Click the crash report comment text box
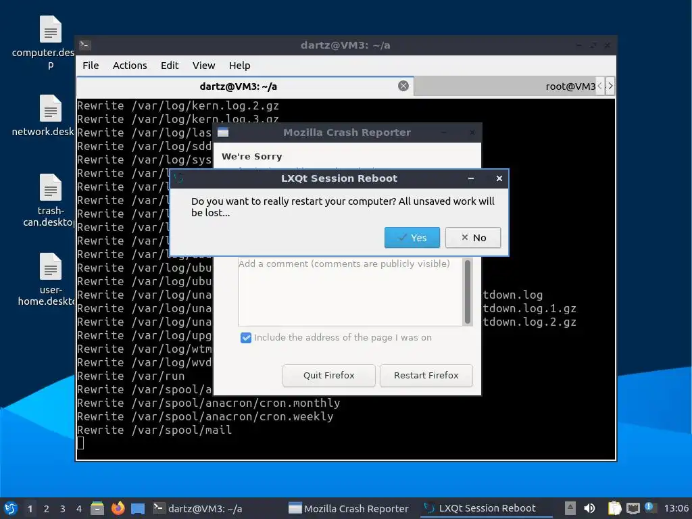692x519 pixels. (x=350, y=292)
